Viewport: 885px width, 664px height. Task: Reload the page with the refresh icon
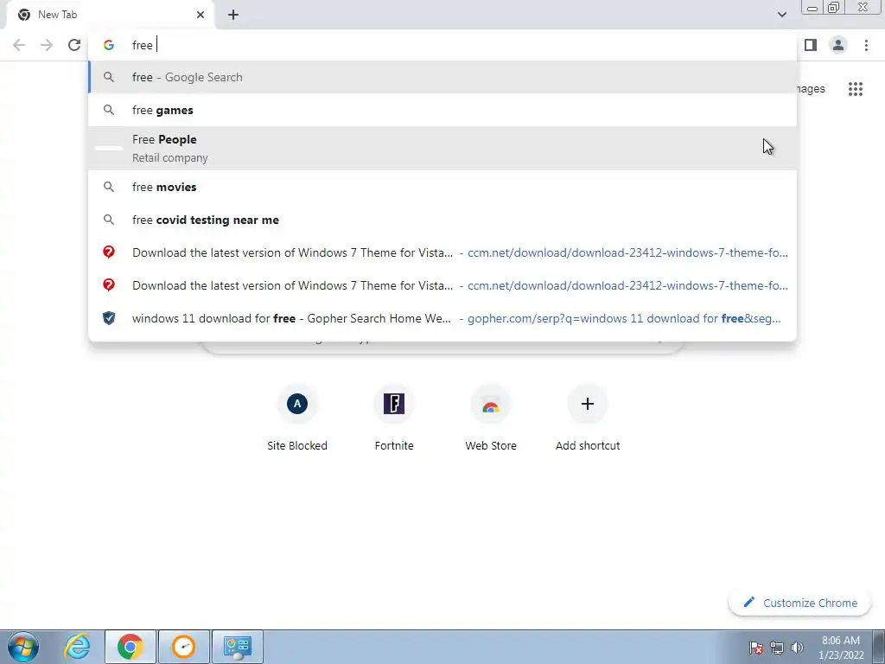[x=74, y=45]
